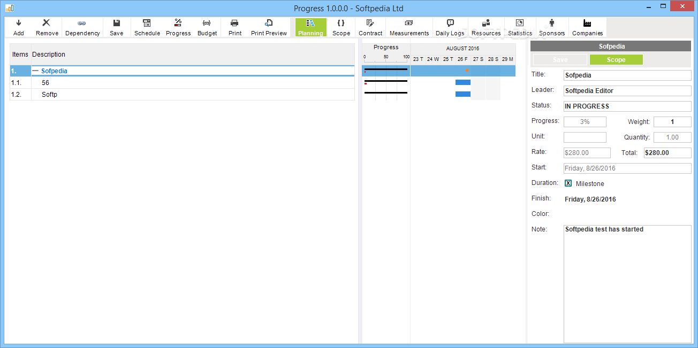Switch to the Planning view
The image size is (698, 348).
coord(310,27)
